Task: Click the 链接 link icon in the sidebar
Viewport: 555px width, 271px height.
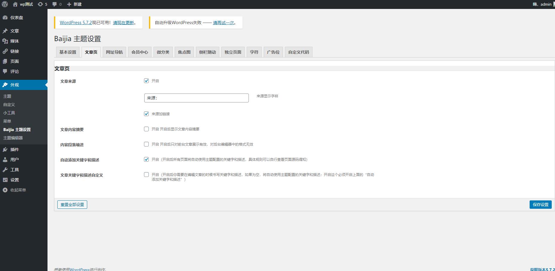Action: pyautogui.click(x=5, y=51)
